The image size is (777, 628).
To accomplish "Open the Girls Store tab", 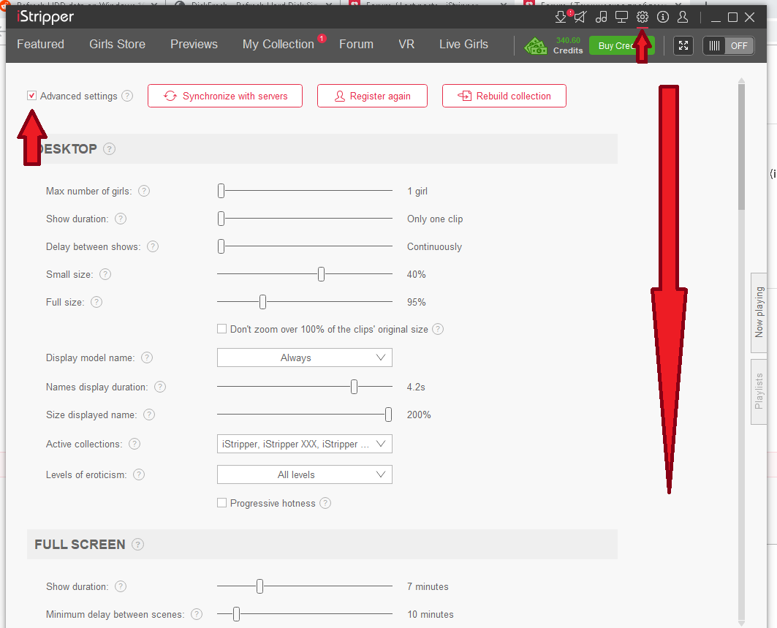I will (118, 44).
